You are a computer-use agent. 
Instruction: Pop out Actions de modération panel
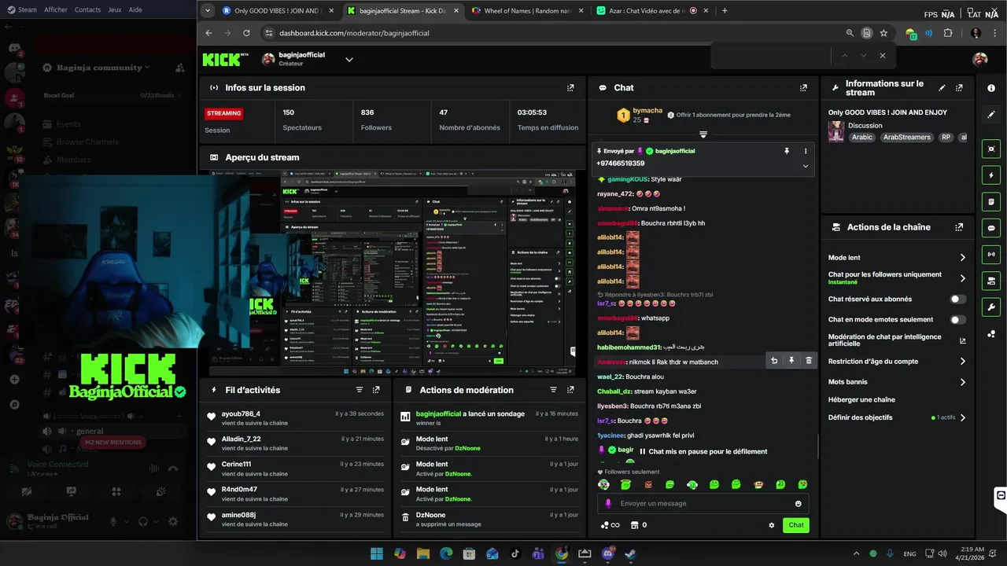(x=570, y=390)
